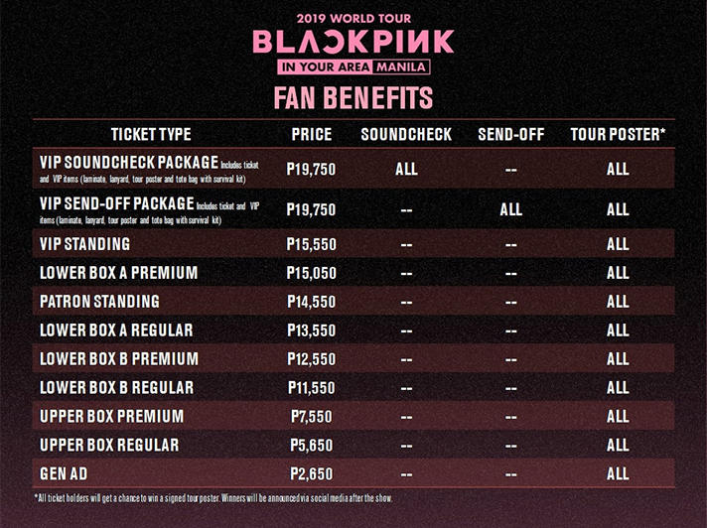
Task: Click the LOWER BOX B REGULAR label
Action: click(x=117, y=387)
